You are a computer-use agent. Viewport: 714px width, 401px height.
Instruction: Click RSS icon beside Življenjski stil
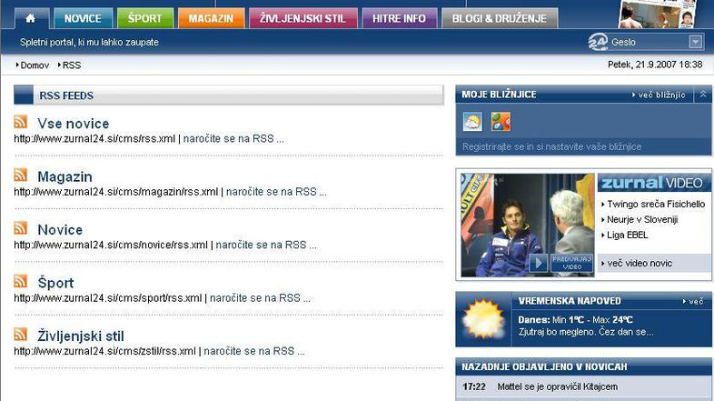click(21, 335)
